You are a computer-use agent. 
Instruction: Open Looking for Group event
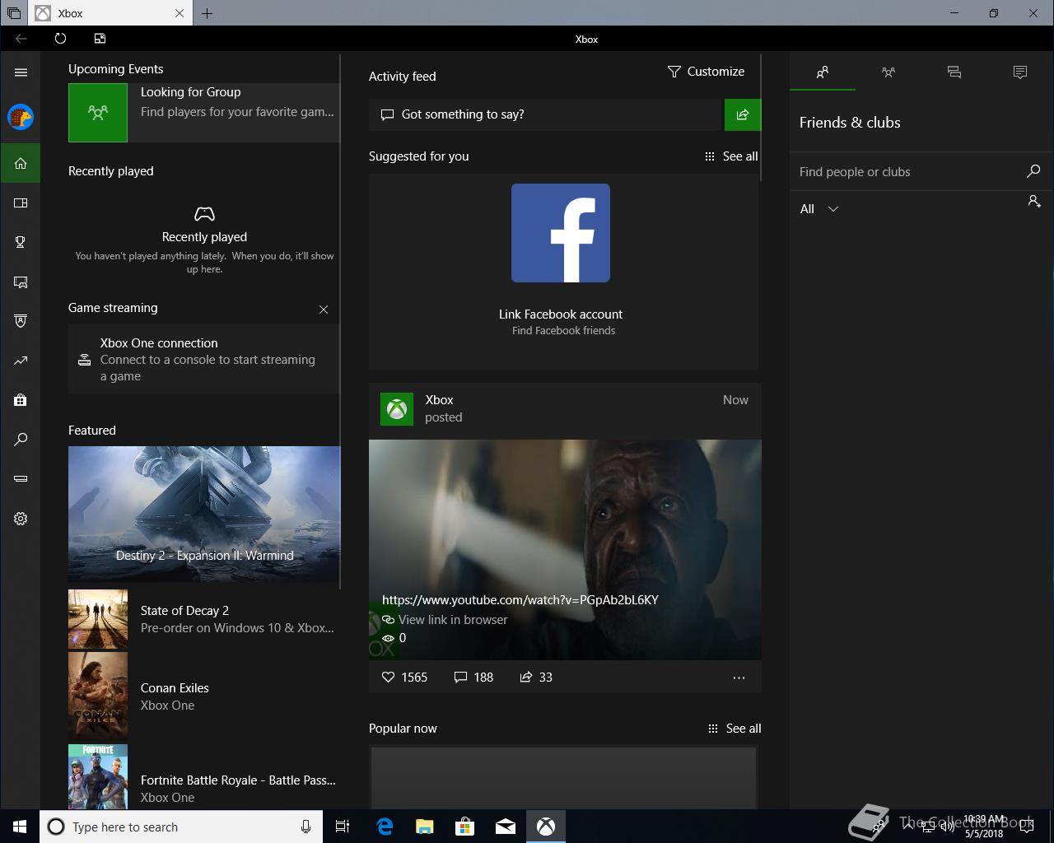tap(204, 112)
